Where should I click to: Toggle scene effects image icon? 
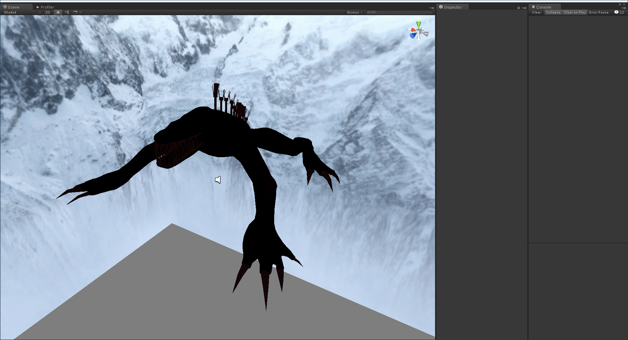[75, 12]
